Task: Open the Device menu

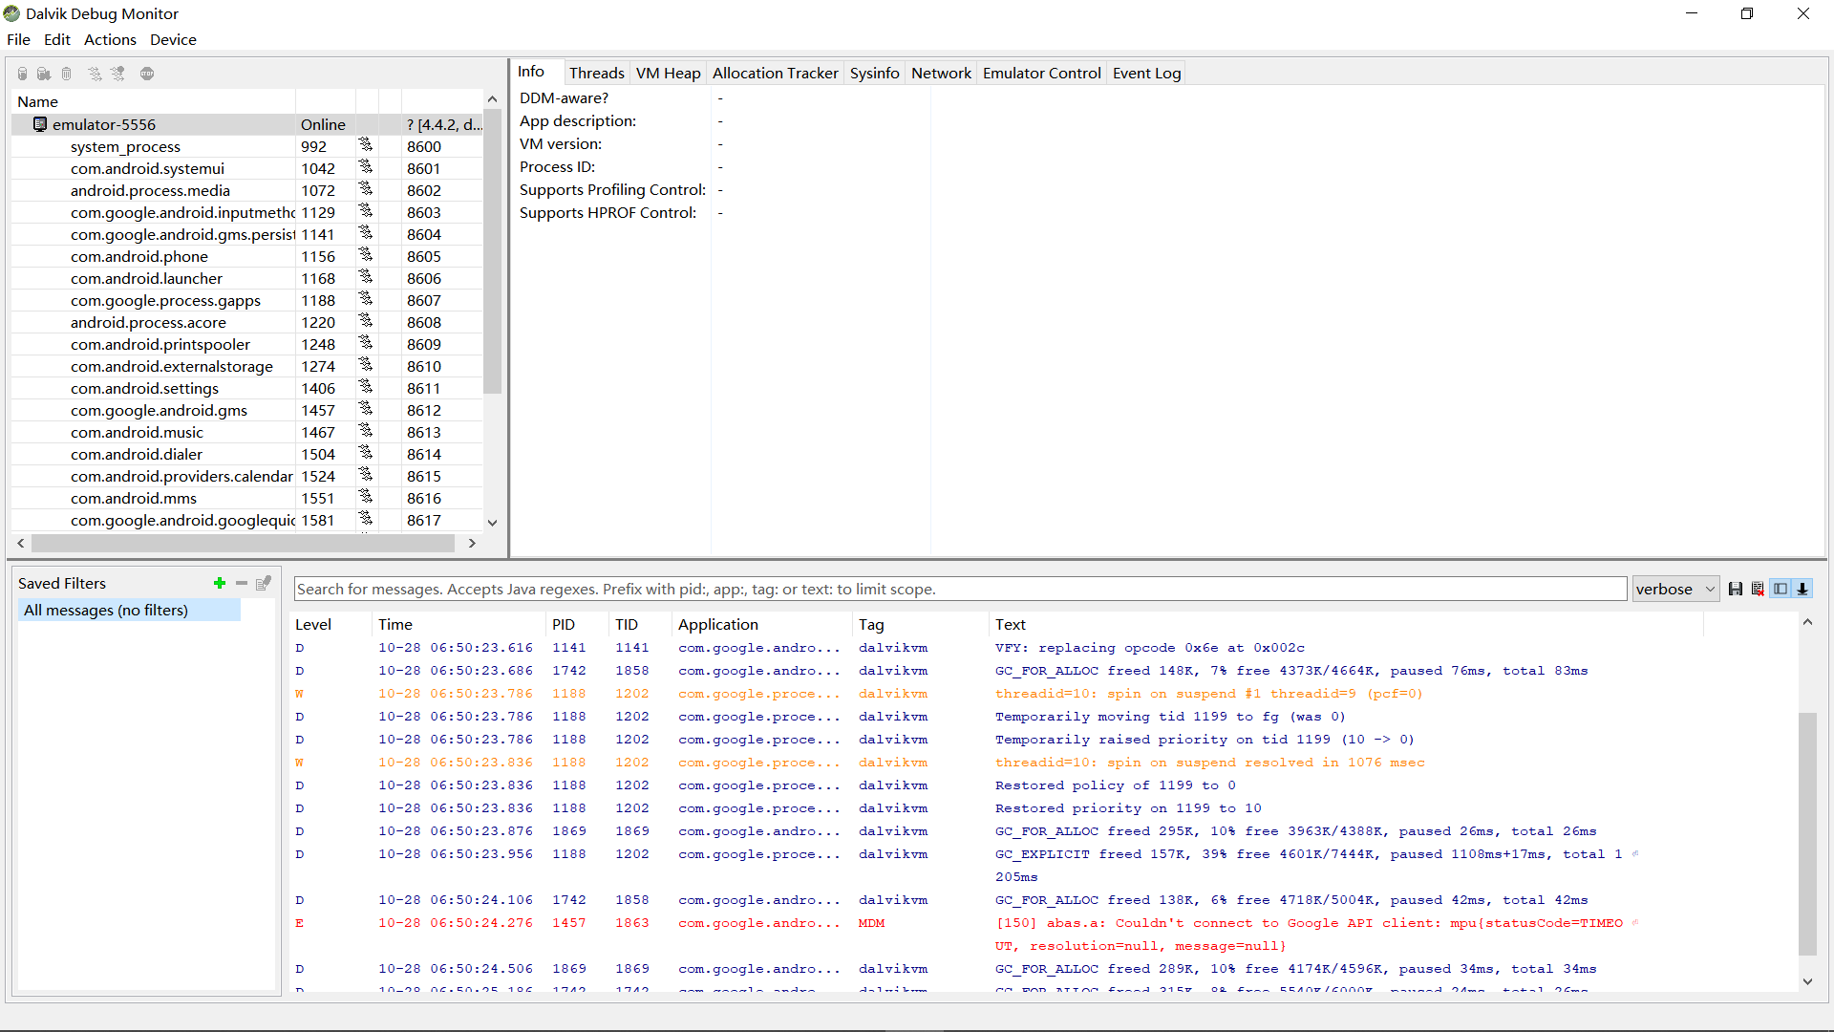Action: point(173,39)
